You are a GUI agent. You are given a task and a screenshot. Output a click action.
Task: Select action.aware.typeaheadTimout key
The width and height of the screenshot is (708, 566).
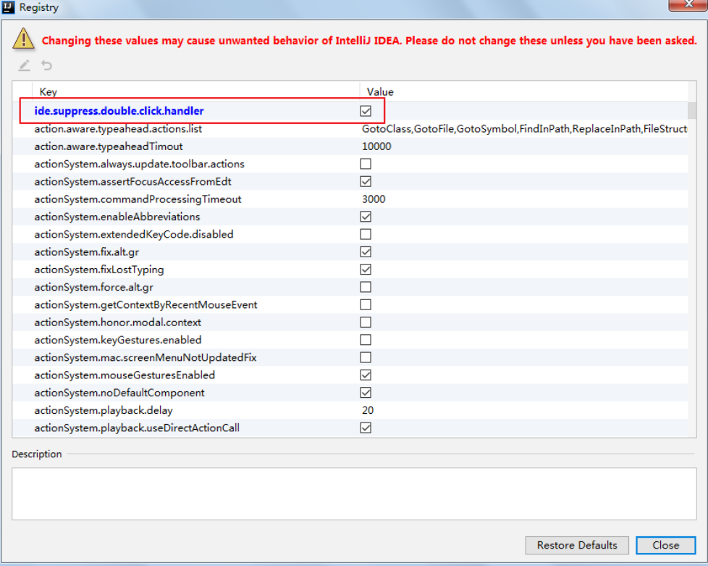(109, 146)
